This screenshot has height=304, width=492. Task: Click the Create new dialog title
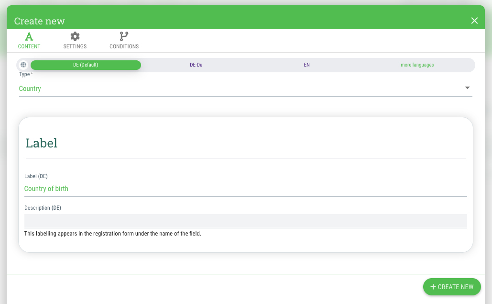pyautogui.click(x=40, y=21)
